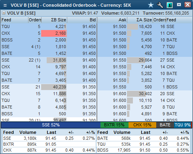193x154 pixels.
Task: Click the maximize window icon
Action: [179, 5]
